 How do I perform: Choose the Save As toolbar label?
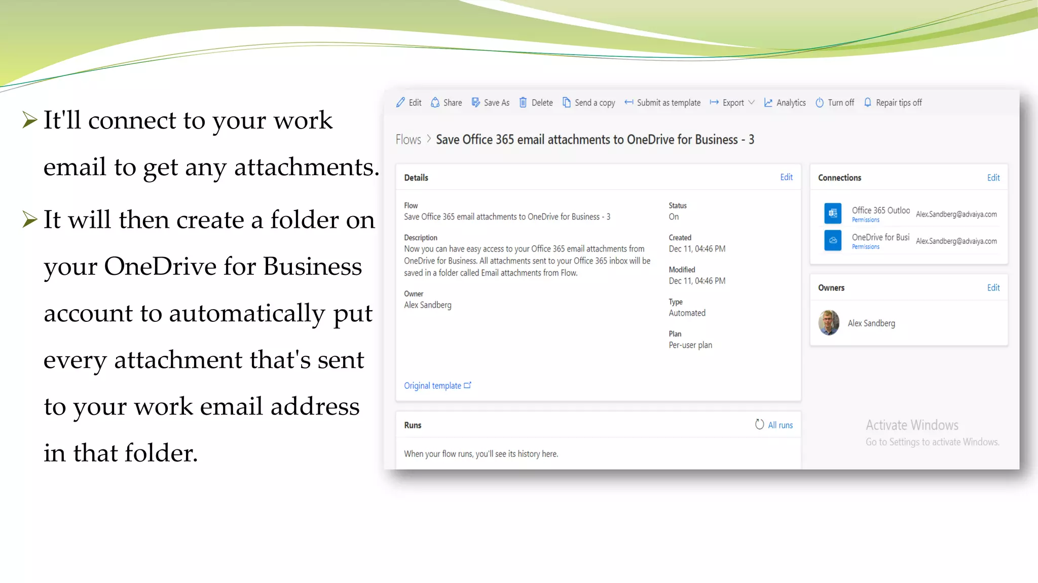497,103
